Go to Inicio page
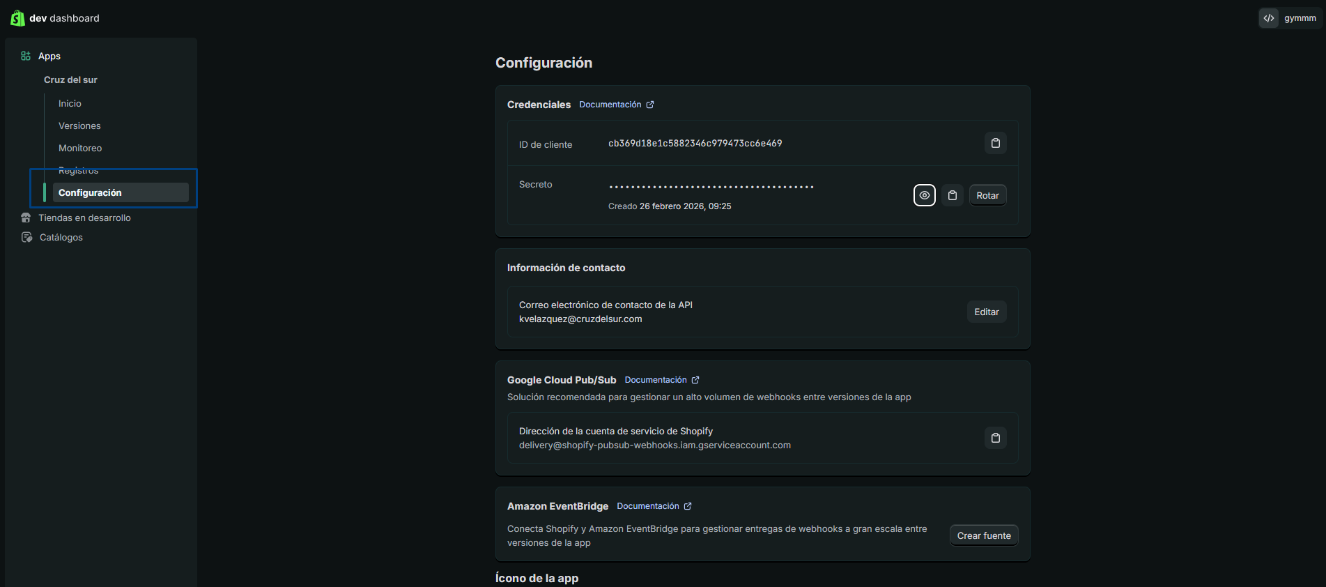The width and height of the screenshot is (1326, 587). 70,103
